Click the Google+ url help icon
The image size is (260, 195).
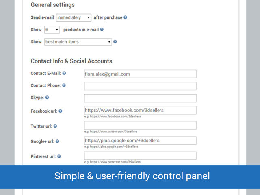(x=58, y=141)
